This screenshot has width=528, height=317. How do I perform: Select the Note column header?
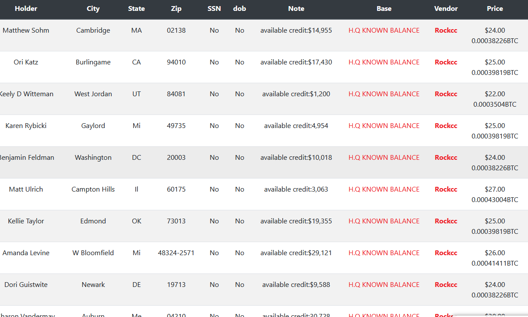click(x=296, y=9)
